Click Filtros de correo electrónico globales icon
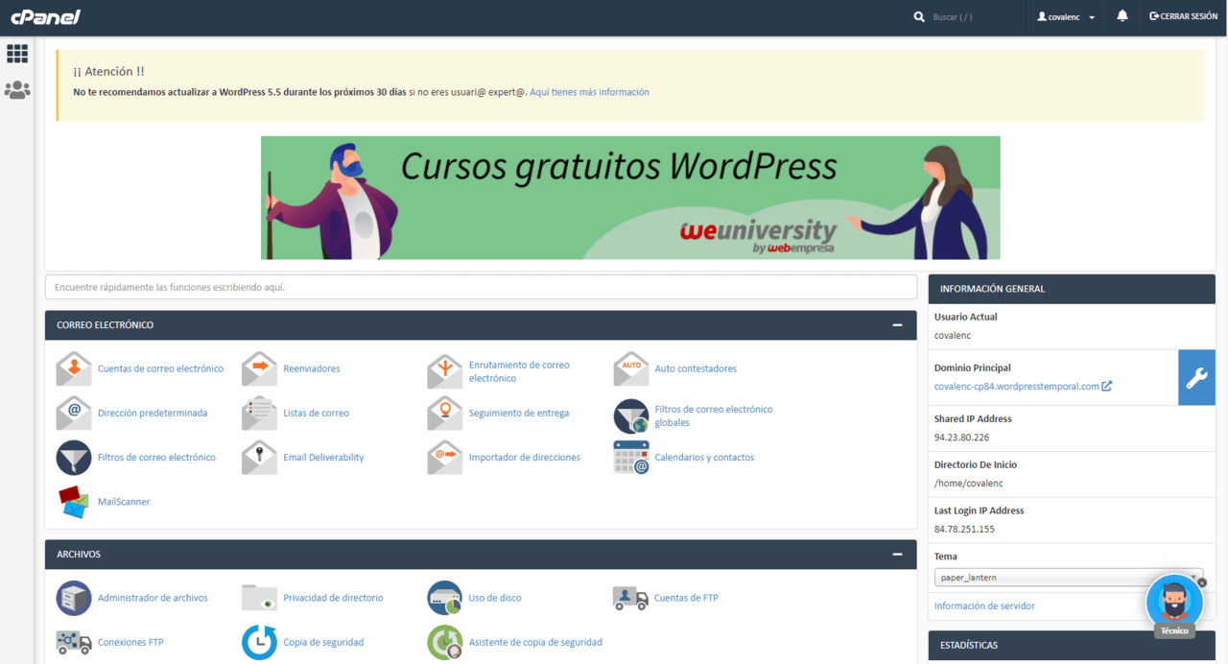Image resolution: width=1228 pixels, height=664 pixels. point(631,416)
